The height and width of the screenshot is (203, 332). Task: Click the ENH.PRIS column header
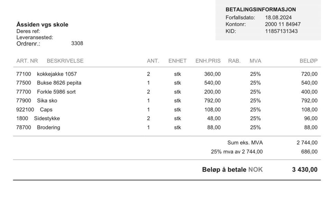pyautogui.click(x=208, y=61)
